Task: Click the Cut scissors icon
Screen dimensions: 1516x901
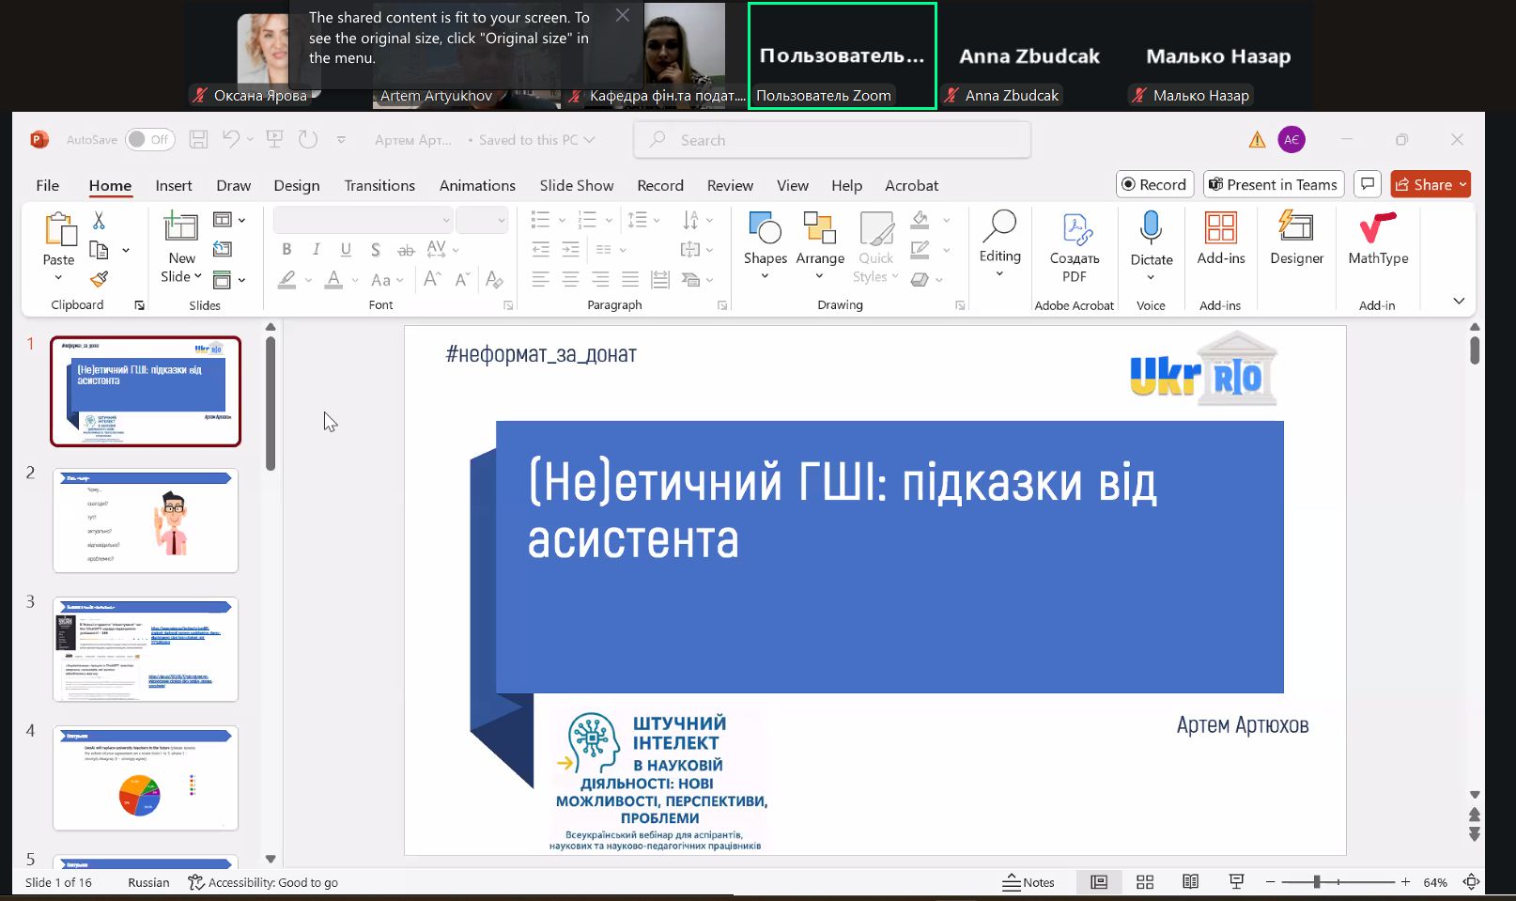Action: click(99, 221)
